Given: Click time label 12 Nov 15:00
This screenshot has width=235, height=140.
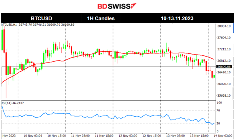Looking at the screenshot, I should click(x=152, y=135).
